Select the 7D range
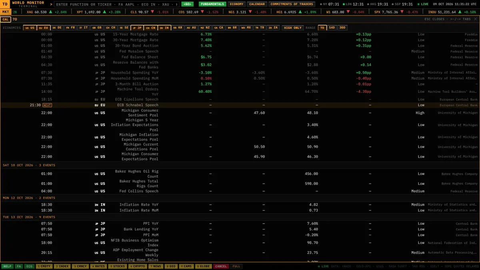The image size is (480, 270). coord(322,28)
